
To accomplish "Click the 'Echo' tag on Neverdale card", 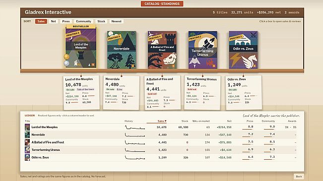I will tap(120, 90).
